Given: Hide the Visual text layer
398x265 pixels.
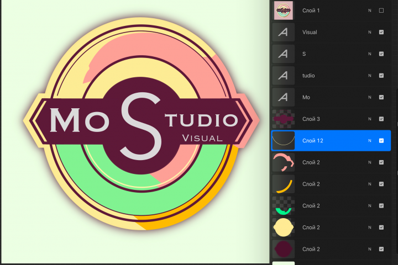Looking at the screenshot, I should click(381, 32).
